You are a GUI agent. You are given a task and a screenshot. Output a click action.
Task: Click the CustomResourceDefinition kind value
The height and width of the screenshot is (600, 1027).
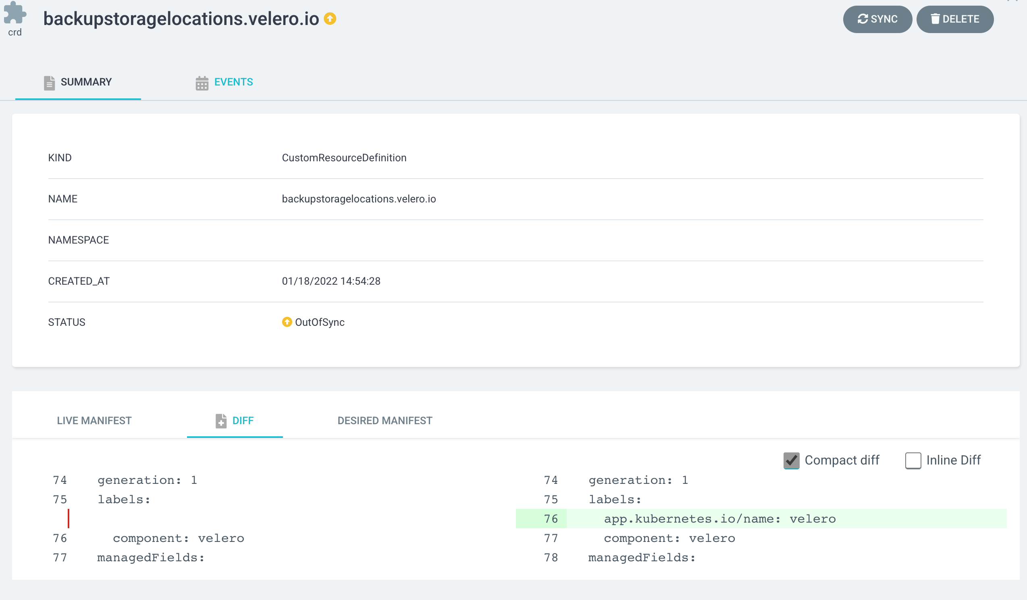(x=344, y=158)
